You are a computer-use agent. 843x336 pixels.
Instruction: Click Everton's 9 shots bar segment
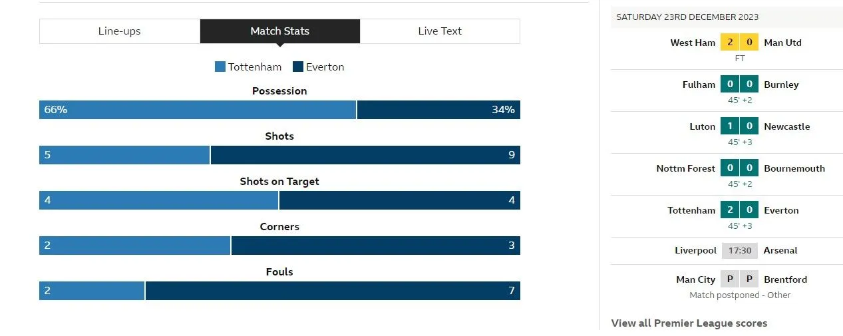pos(365,155)
